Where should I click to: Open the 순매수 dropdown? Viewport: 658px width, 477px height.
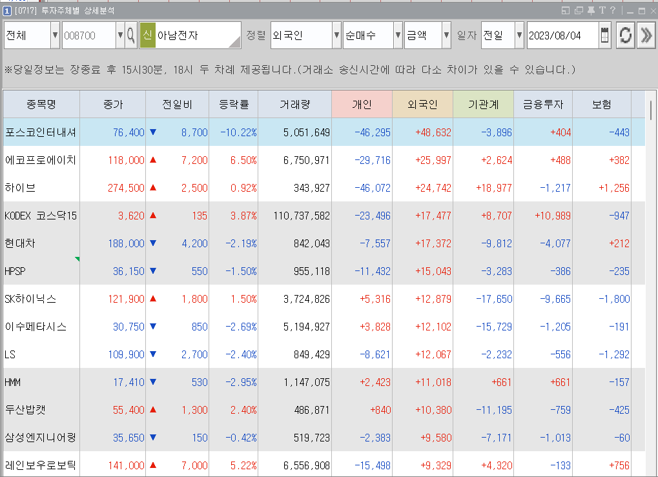click(x=398, y=36)
